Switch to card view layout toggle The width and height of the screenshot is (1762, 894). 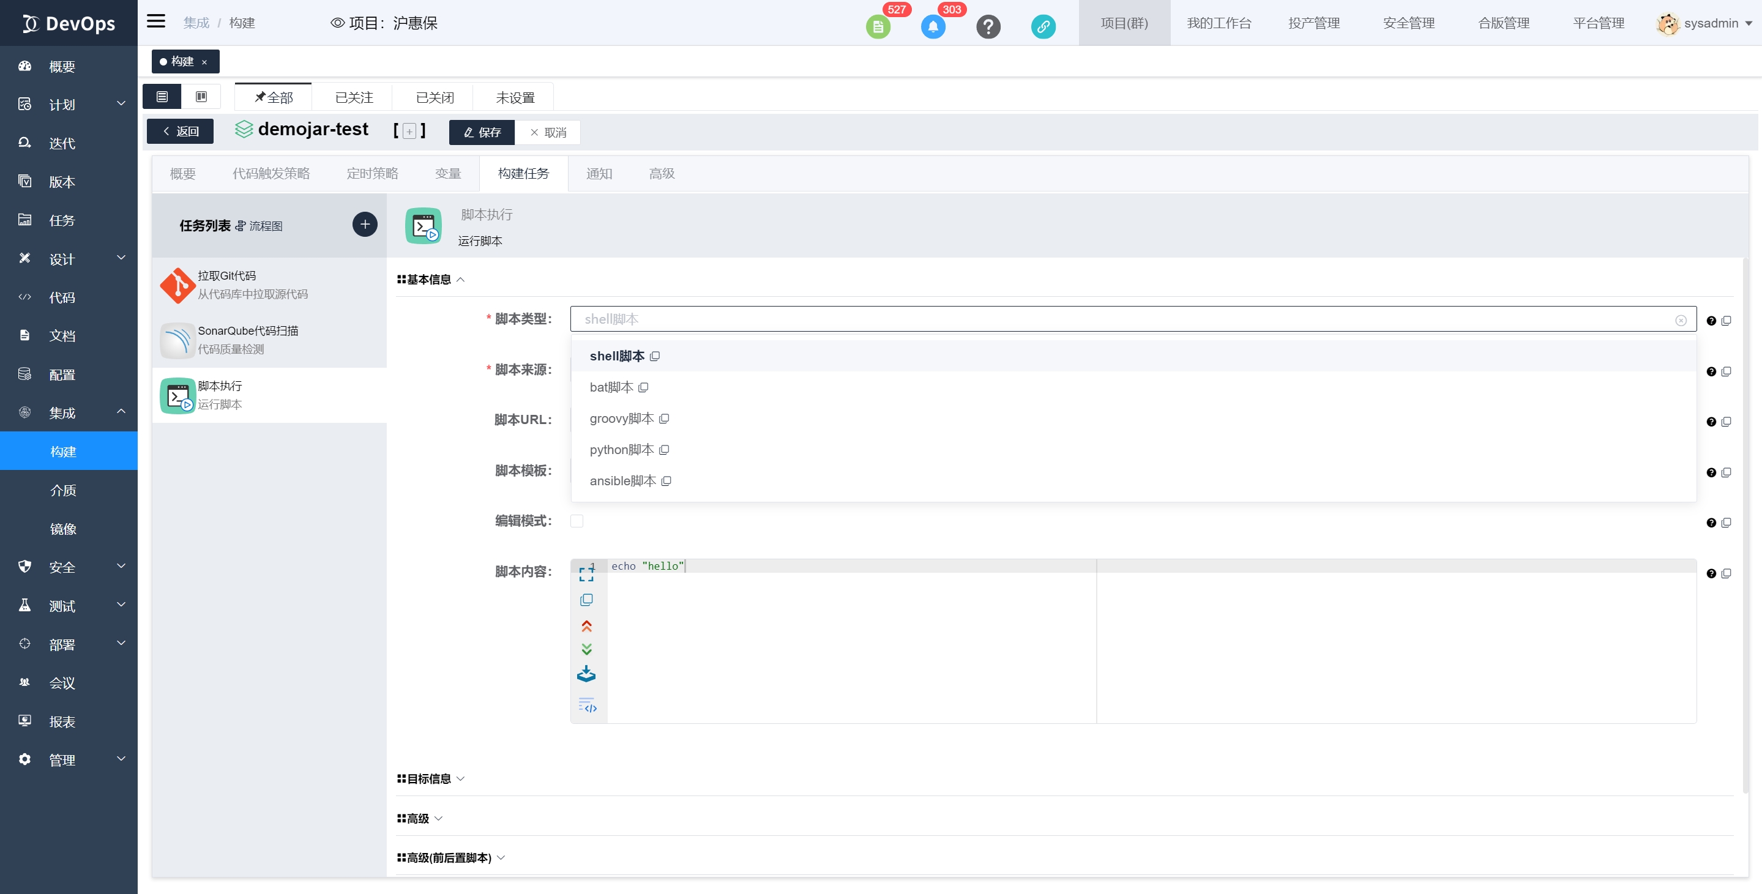point(201,97)
